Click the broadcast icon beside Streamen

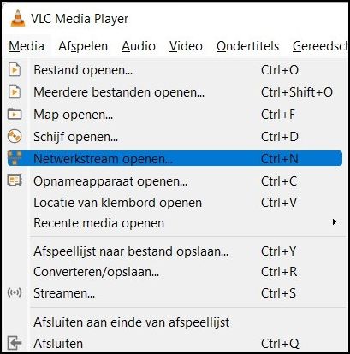[x=15, y=292]
